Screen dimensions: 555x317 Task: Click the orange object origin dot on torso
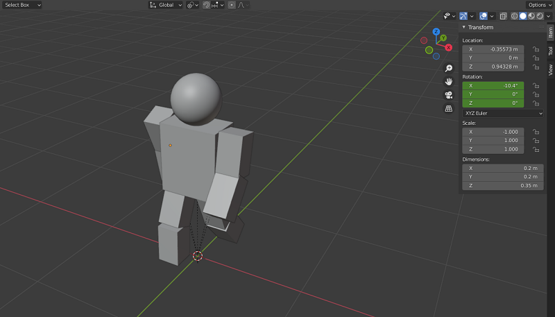point(170,146)
